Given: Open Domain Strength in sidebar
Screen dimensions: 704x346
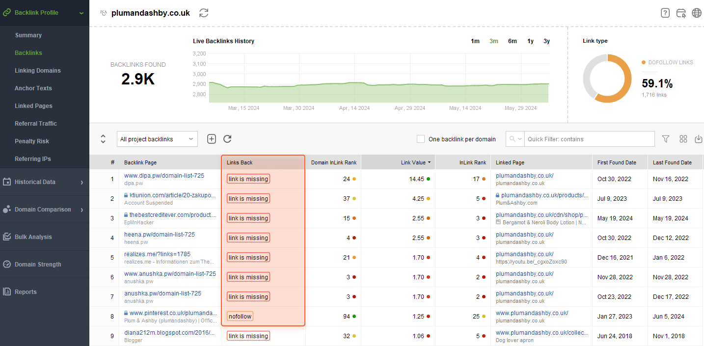Looking at the screenshot, I should click(38, 265).
